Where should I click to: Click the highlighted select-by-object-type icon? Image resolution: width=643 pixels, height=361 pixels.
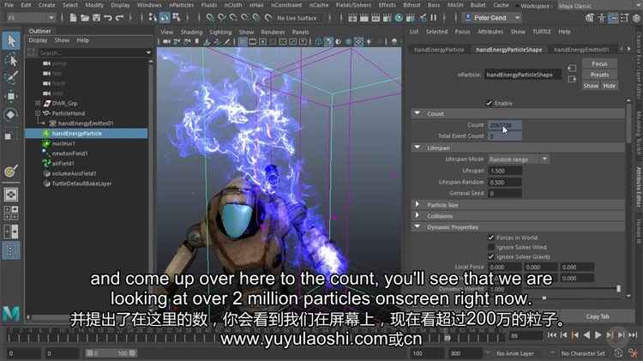pos(165,17)
